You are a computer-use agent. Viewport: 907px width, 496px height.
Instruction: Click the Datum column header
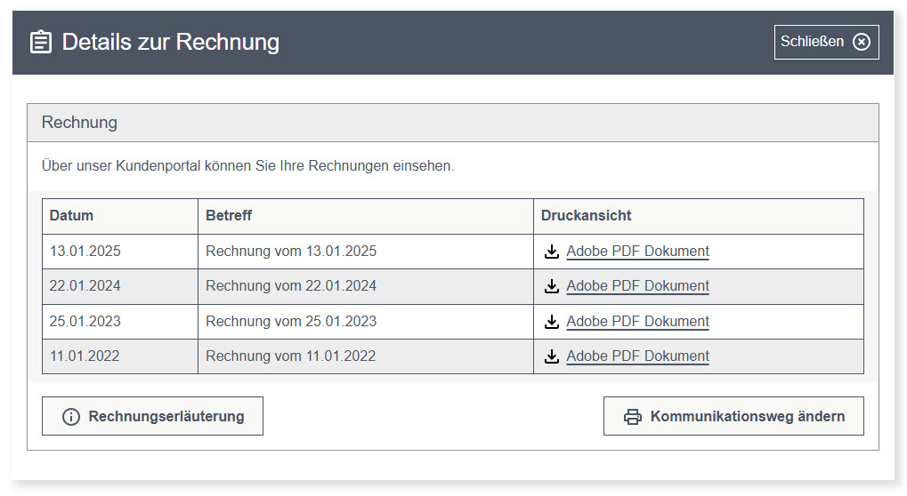pyautogui.click(x=71, y=216)
